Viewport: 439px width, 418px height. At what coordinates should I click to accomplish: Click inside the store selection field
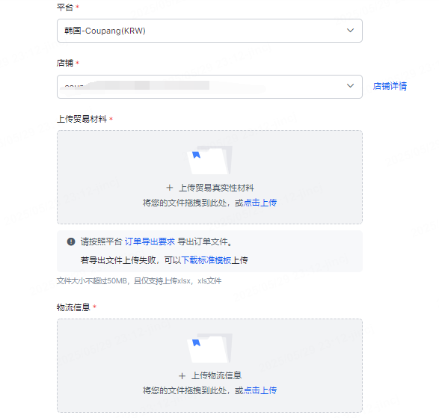click(x=209, y=87)
